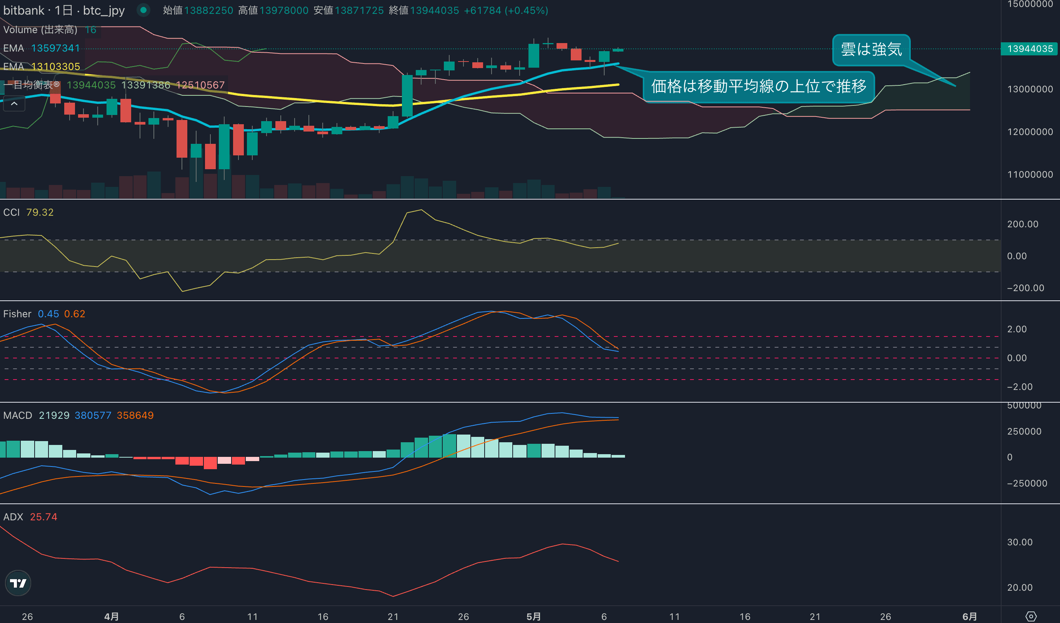This screenshot has width=1060, height=623.
Task: Click the 5月 date on time axis
Action: click(533, 616)
